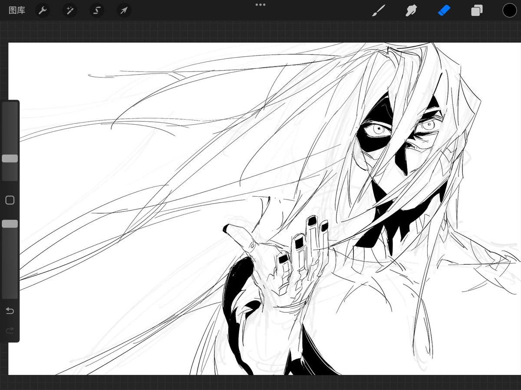Click the brush size slider handle

point(10,159)
